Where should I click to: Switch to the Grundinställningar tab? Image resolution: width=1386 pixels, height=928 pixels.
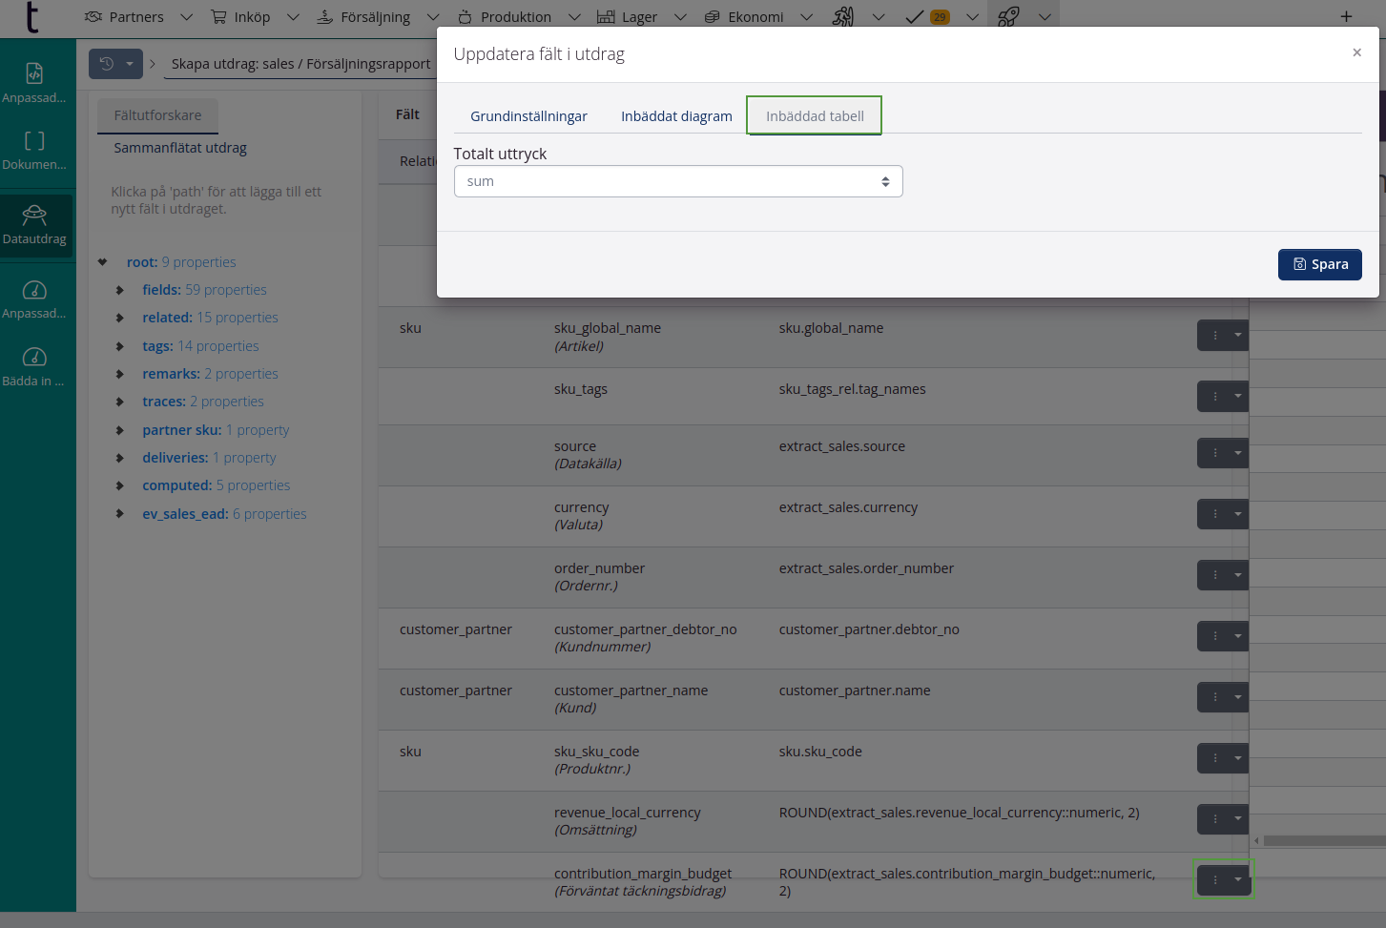pos(528,116)
